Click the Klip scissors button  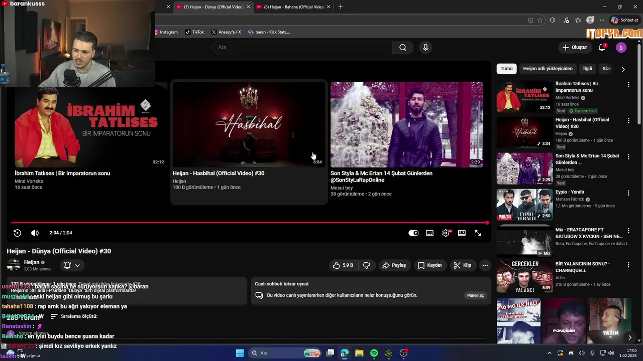(x=462, y=265)
